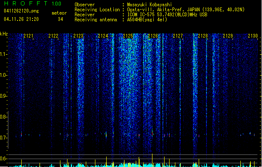The width and height of the screenshot is (262, 167).
Task: Click the A504HB(yagi 4el) antenna value
Action: [147, 20]
